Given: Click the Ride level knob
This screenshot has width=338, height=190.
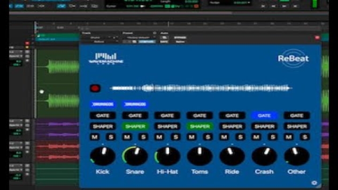Looking at the screenshot, I should (232, 156).
